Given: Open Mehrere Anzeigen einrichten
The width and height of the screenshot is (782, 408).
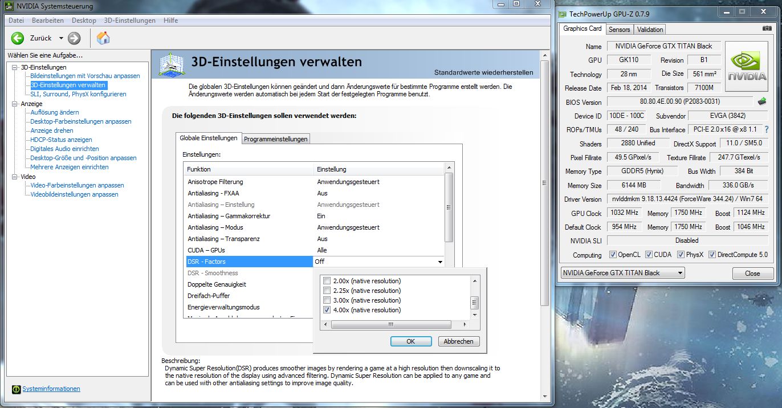Looking at the screenshot, I should click(70, 167).
